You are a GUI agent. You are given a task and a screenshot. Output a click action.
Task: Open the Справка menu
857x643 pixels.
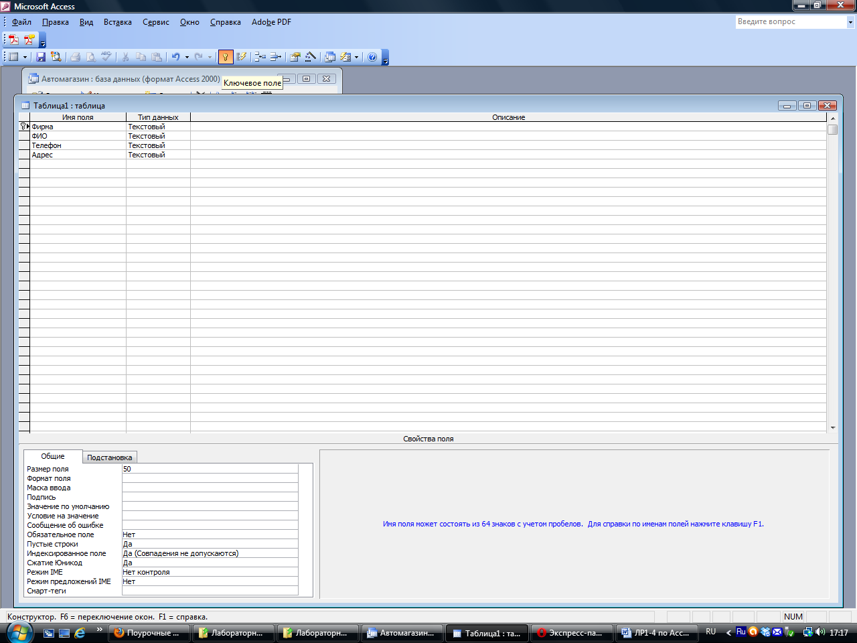tap(226, 22)
